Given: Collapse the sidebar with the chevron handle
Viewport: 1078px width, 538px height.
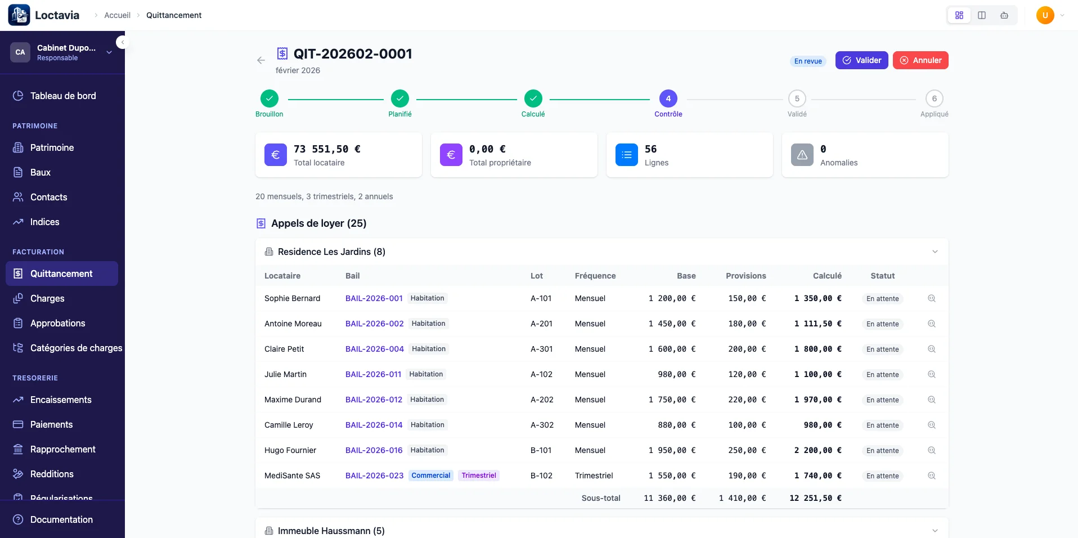Looking at the screenshot, I should click(x=122, y=42).
